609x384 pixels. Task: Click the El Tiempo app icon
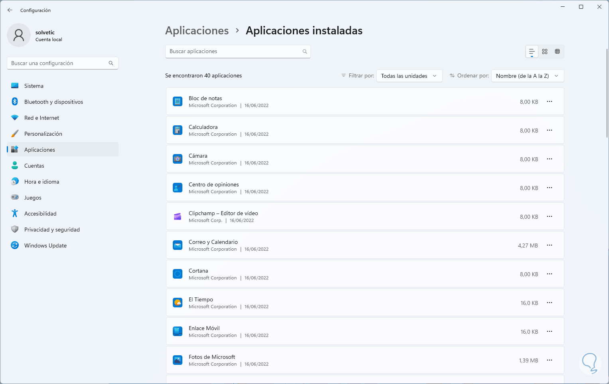click(x=178, y=303)
